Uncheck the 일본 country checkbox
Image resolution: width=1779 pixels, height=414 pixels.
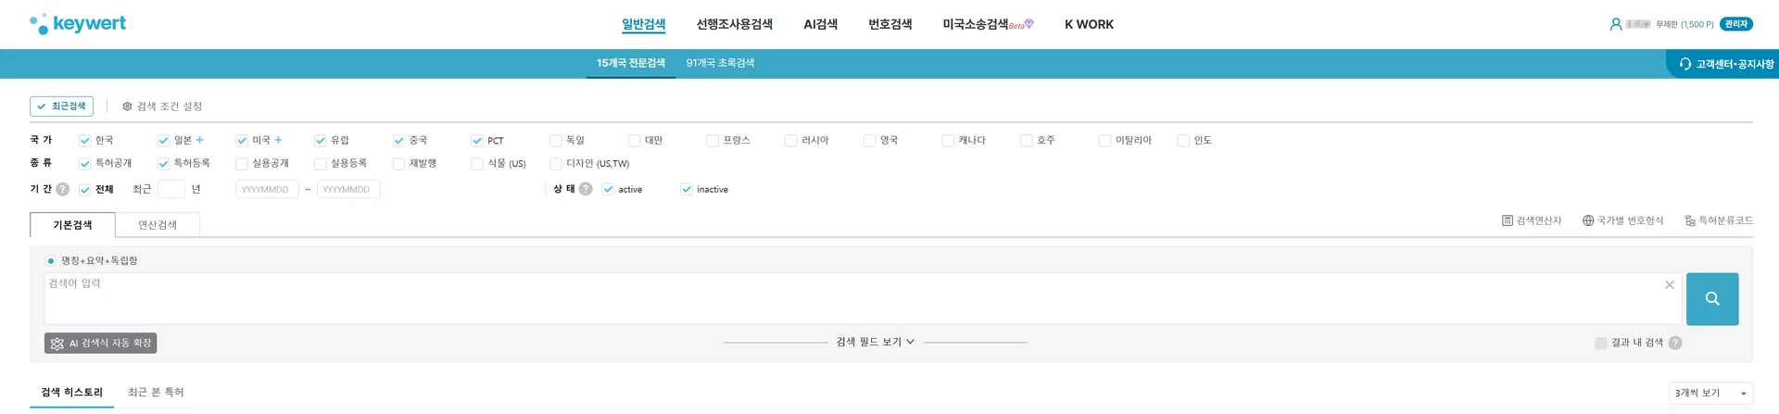click(x=163, y=141)
